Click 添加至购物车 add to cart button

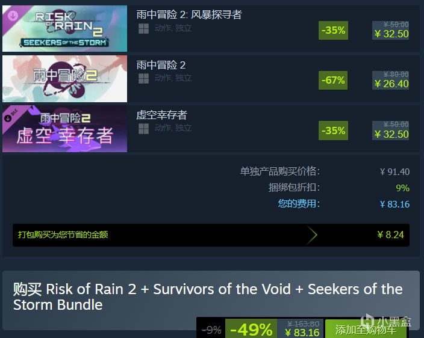click(x=366, y=329)
